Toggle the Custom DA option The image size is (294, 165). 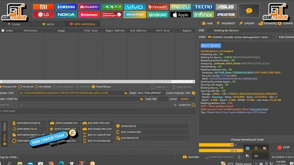[193, 105]
